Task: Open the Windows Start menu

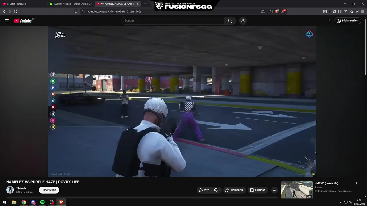Action: 5,202
